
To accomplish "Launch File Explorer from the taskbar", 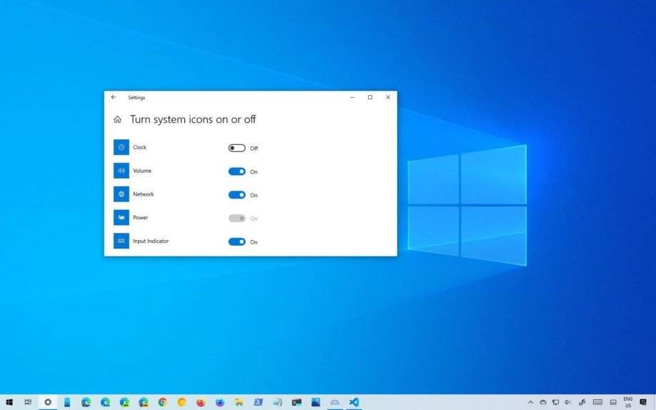I will (x=239, y=402).
